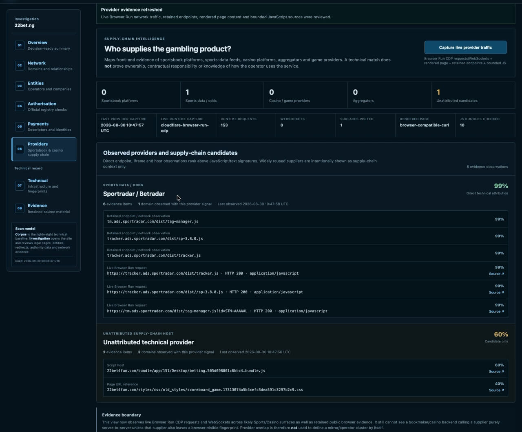Click the 22bet4fun.com scoreboard_game css path

[205, 390]
